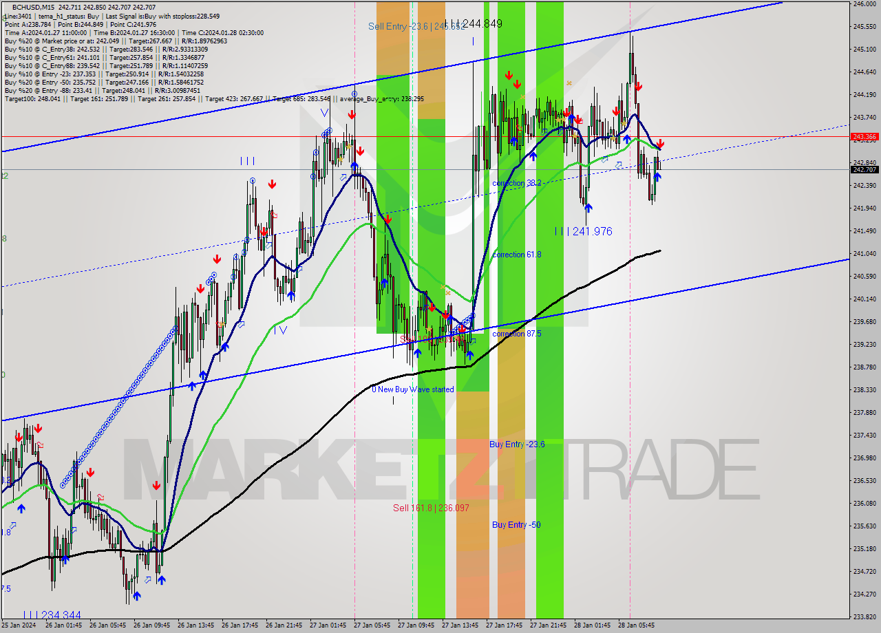Click the 236.080 price axis value
Screen dimensions: 881x633
(x=864, y=504)
